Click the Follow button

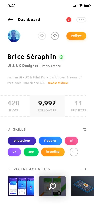76,36
